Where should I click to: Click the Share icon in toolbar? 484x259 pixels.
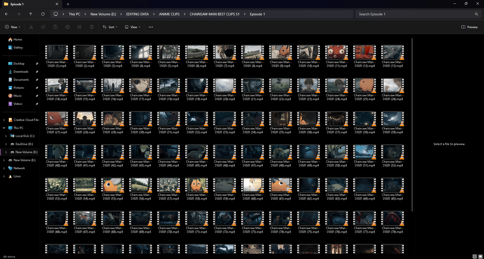80,27
